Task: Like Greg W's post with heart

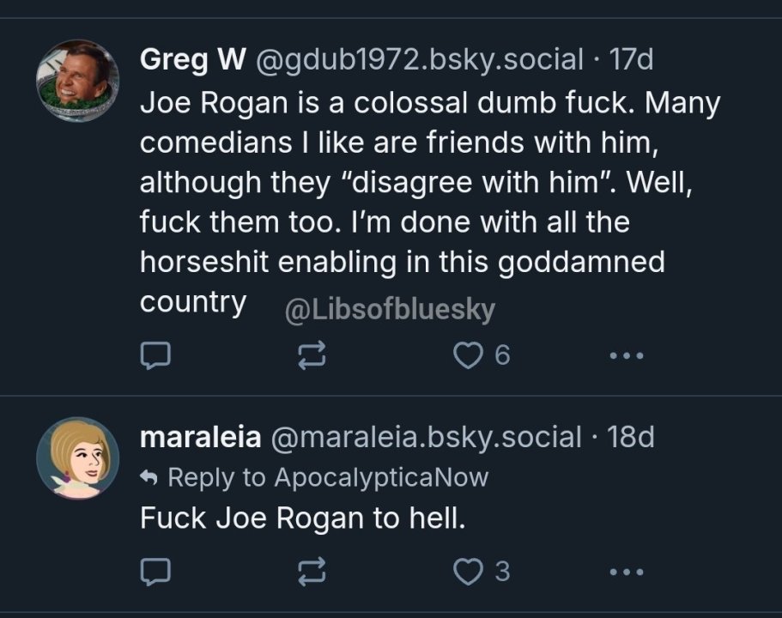Action: click(469, 354)
